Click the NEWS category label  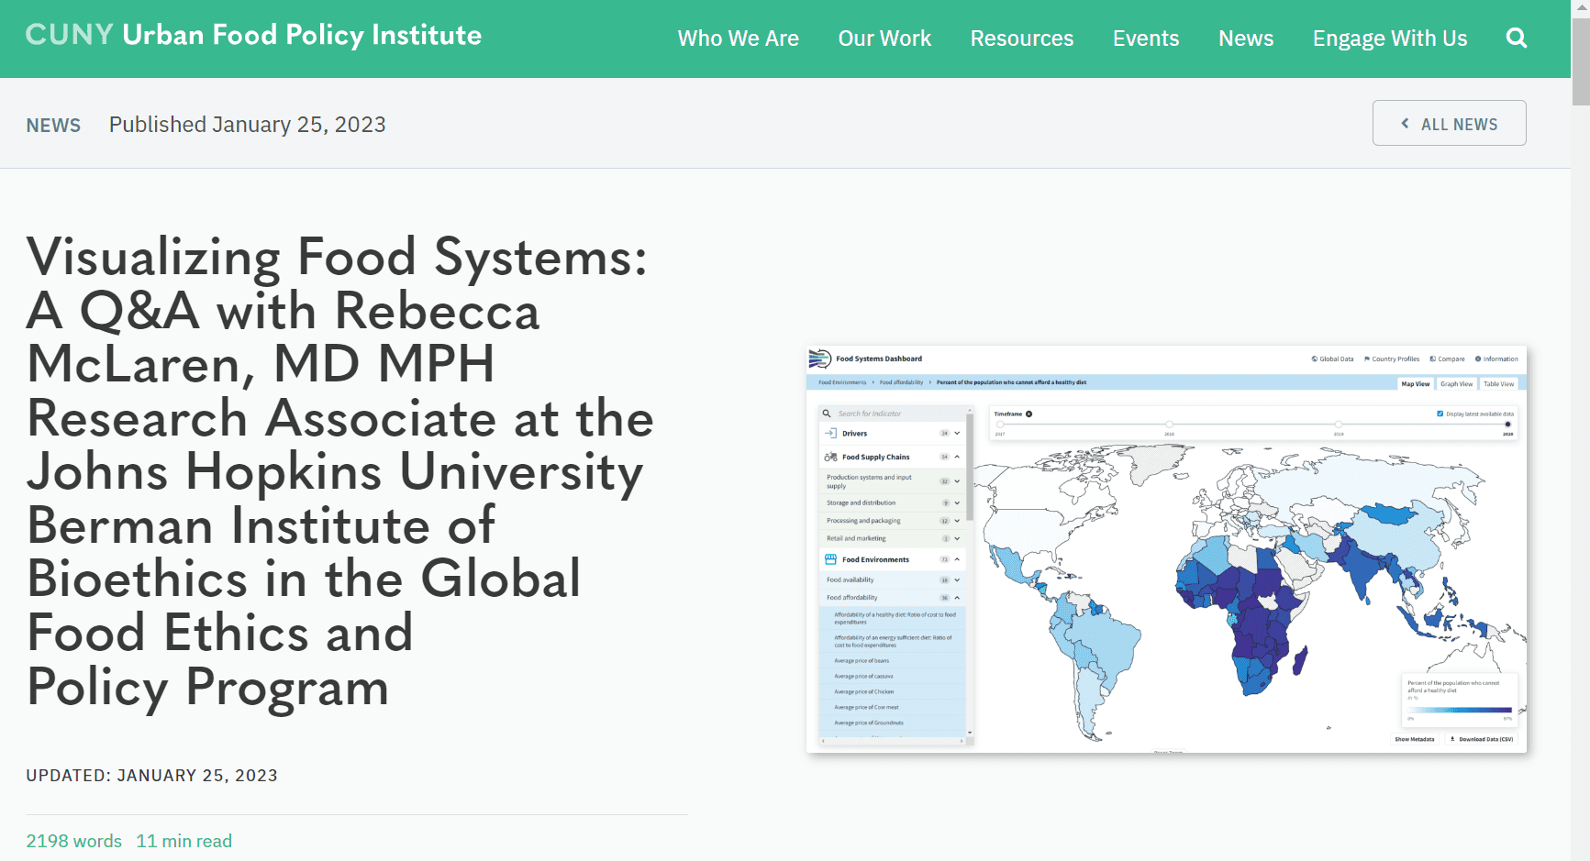pyautogui.click(x=53, y=126)
